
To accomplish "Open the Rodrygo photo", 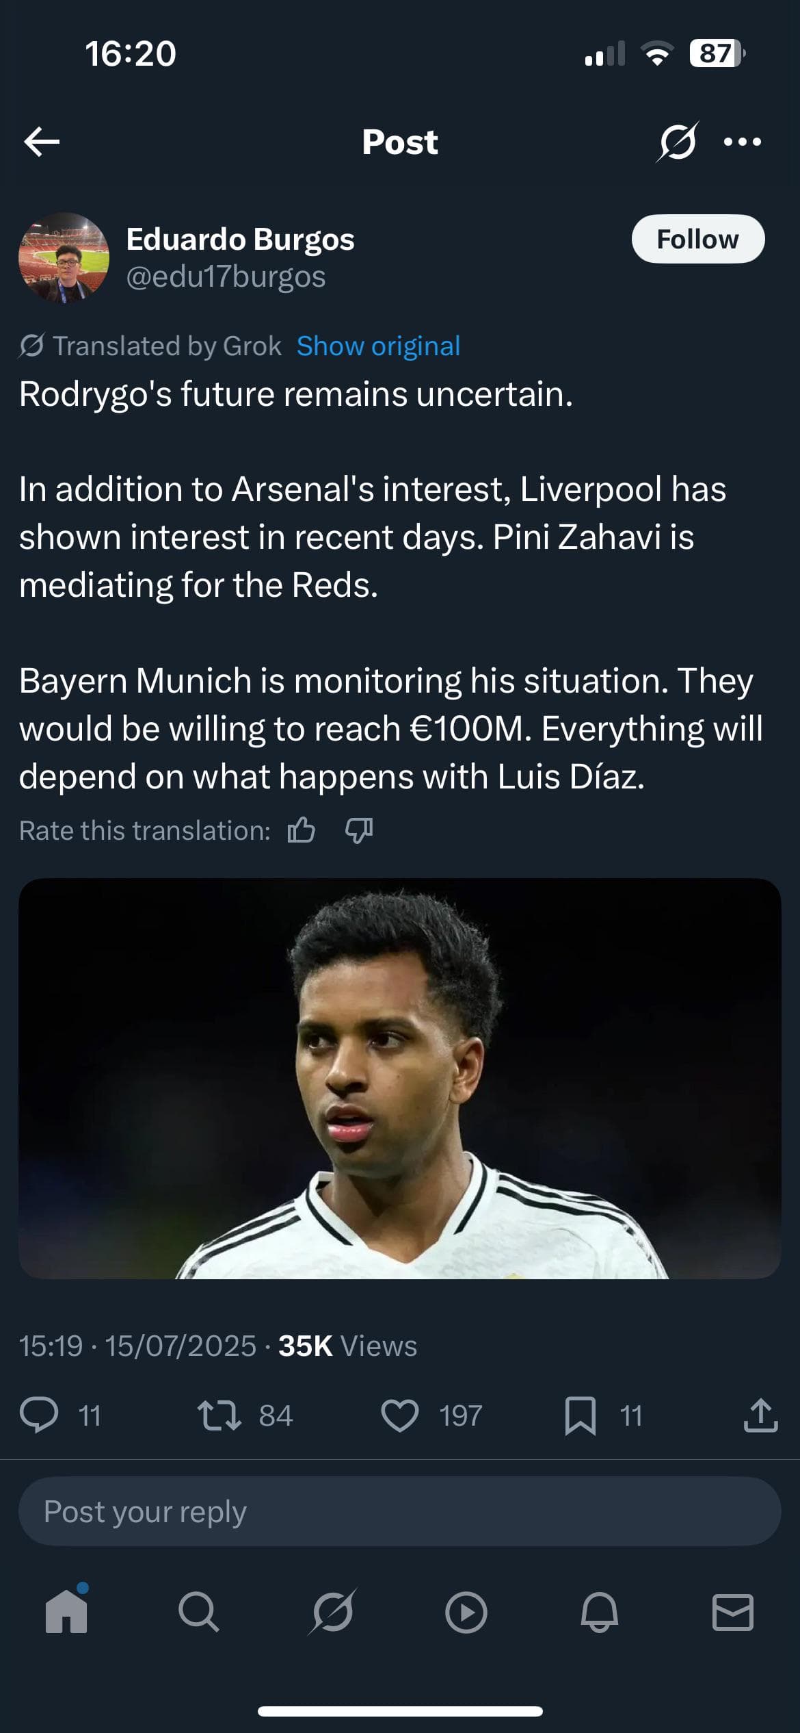I will click(x=400, y=1078).
